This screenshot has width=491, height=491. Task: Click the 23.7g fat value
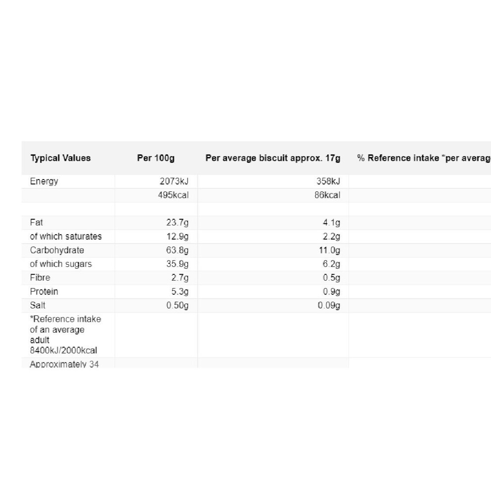click(x=177, y=223)
